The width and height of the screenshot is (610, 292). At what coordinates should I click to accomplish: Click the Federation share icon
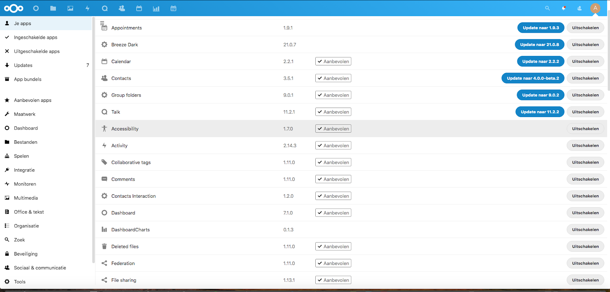[x=104, y=263]
